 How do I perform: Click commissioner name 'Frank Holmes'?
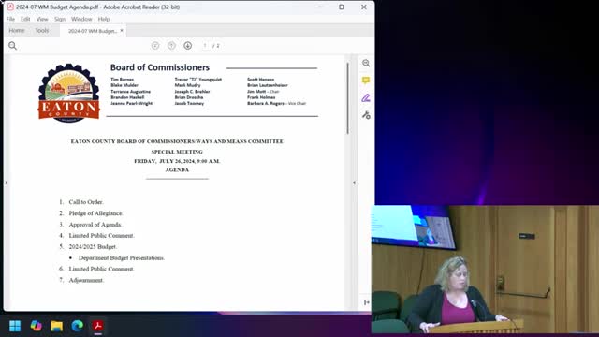tap(261, 97)
